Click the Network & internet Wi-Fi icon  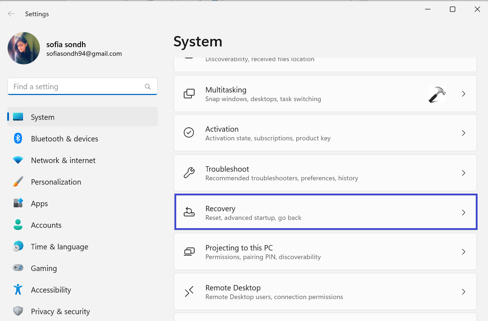18,160
